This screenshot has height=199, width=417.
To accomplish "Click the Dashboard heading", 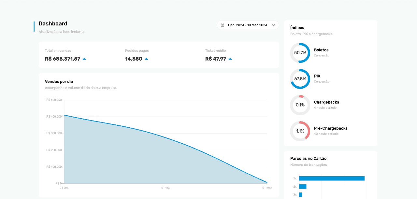I will (x=53, y=23).
